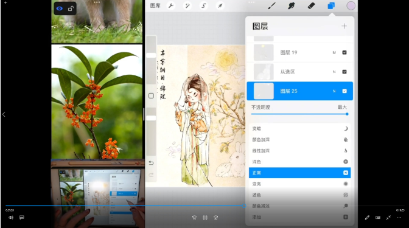This screenshot has height=228, width=409.
Task: Select the Brush tool
Action: 271,5
